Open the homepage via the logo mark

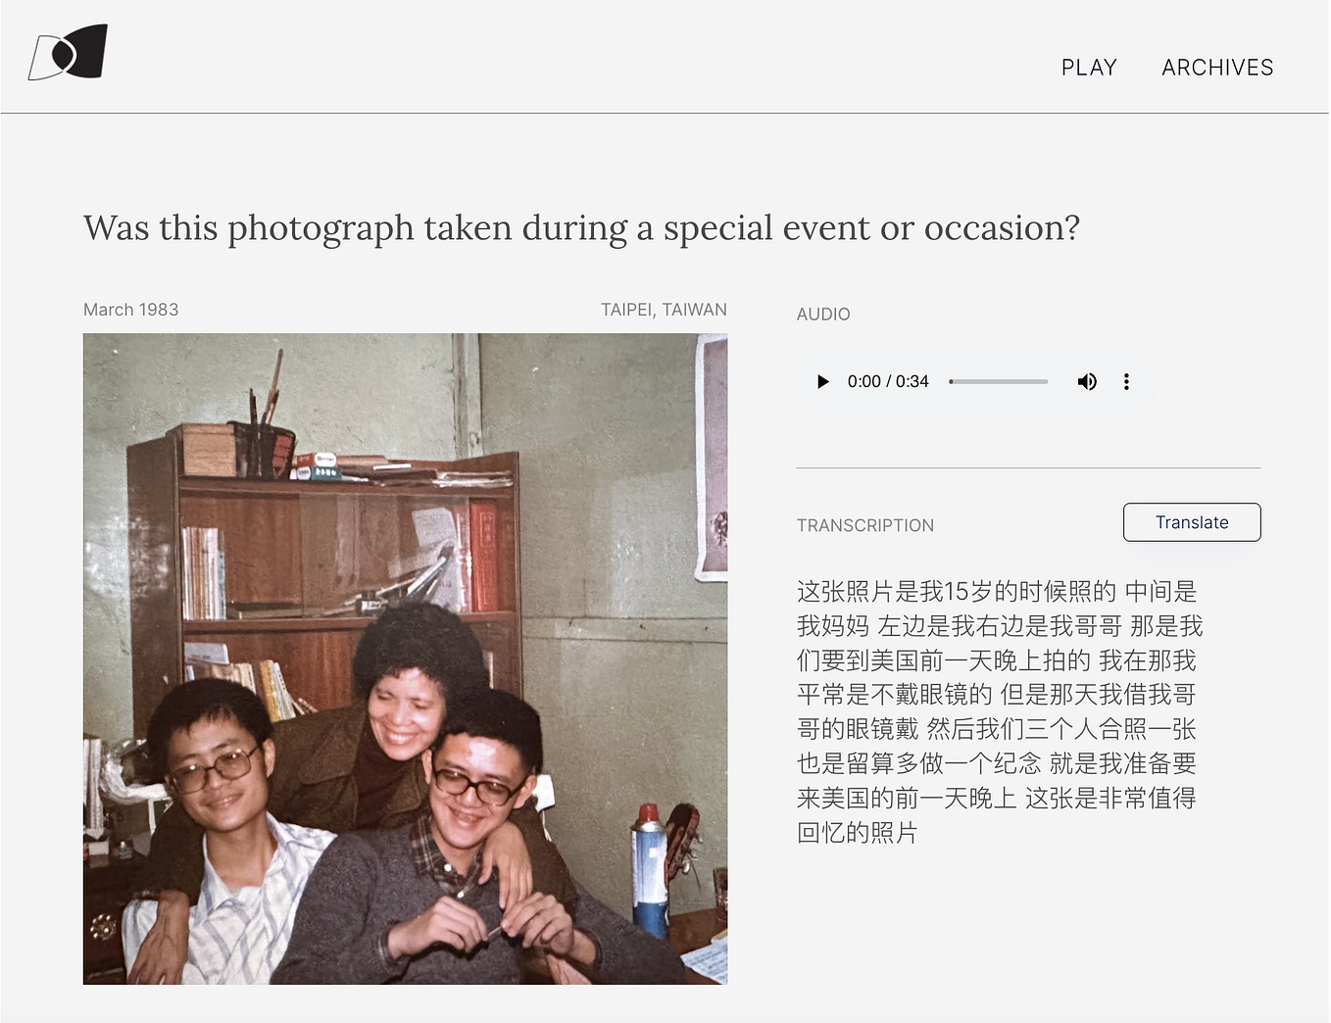coord(69,50)
